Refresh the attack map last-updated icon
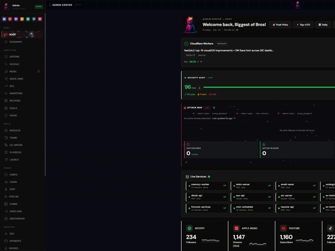Viewport: 335px width, 251px height. (x=234, y=118)
